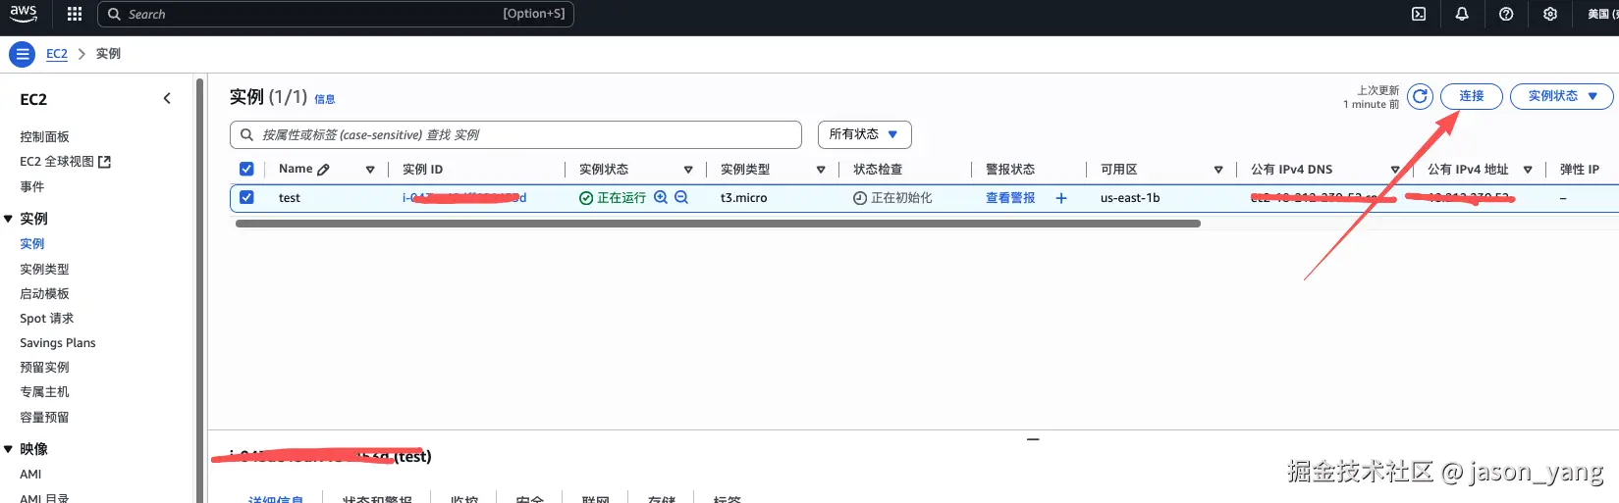This screenshot has width=1619, height=503.
Task: Open Savings Plans in sidebar
Action: click(x=58, y=342)
